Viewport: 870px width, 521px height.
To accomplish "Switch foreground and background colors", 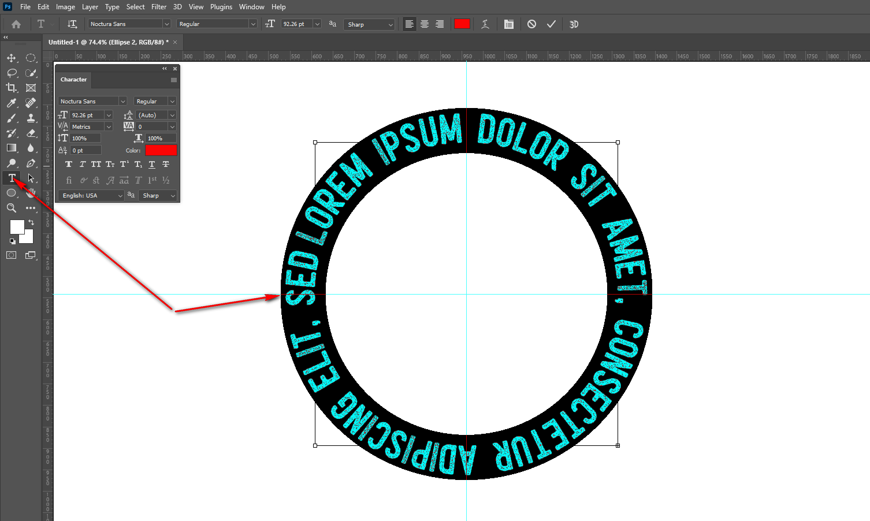I will pyautogui.click(x=31, y=222).
